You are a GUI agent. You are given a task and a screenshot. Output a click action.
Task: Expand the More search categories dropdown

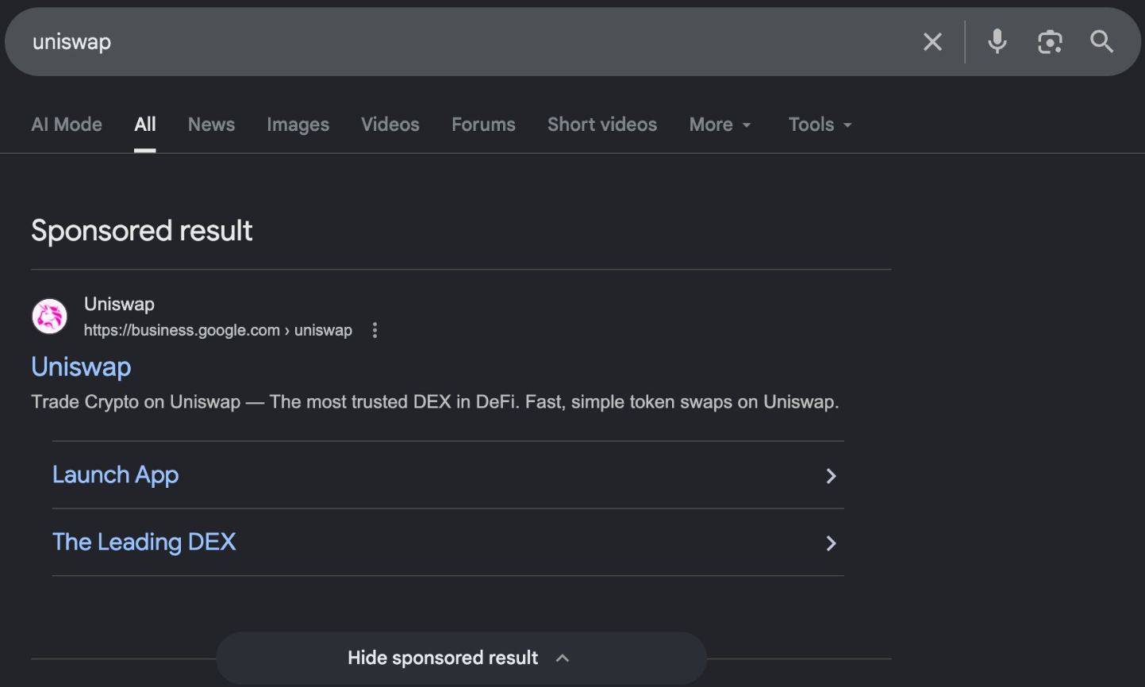click(x=720, y=125)
